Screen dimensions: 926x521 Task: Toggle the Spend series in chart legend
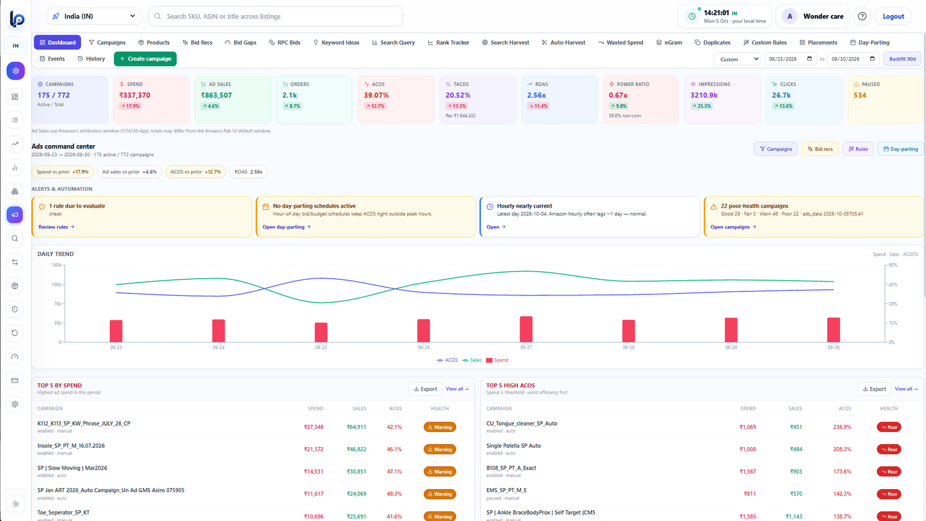click(497, 360)
